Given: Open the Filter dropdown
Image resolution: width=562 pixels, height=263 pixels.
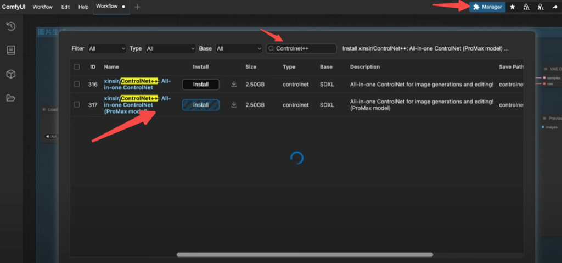Looking at the screenshot, I should tap(107, 48).
